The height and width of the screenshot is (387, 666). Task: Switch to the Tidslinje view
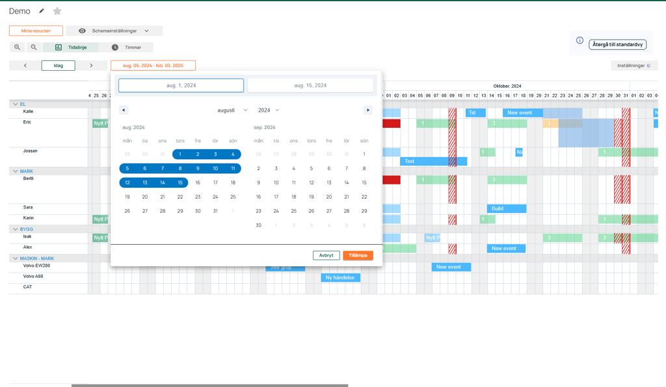(x=70, y=47)
